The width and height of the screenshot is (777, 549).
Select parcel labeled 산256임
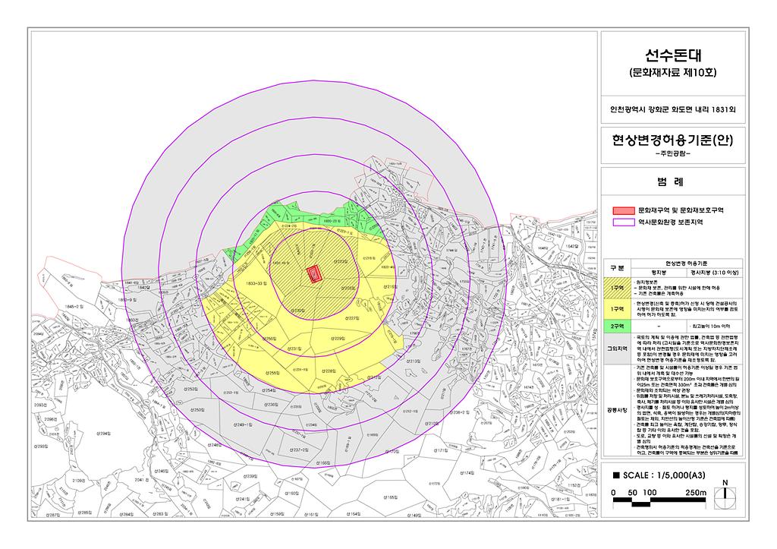[269, 338]
